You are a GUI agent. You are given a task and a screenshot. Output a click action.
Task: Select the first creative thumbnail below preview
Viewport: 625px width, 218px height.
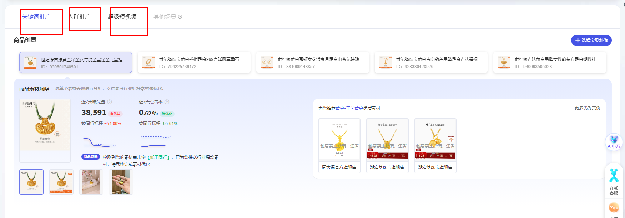tap(31, 182)
